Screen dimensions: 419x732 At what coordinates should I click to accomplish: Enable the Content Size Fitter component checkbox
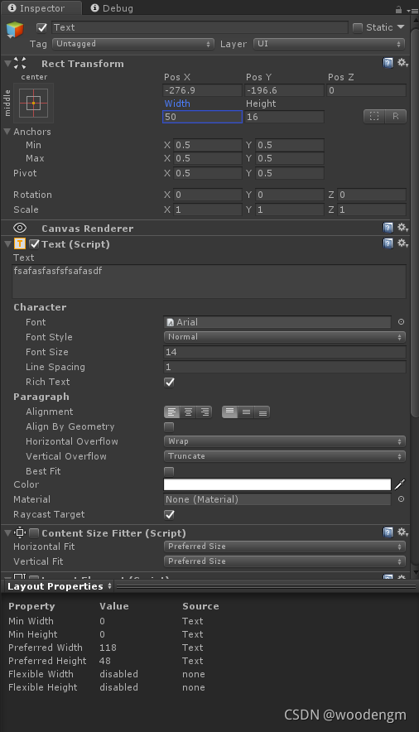[x=34, y=532]
